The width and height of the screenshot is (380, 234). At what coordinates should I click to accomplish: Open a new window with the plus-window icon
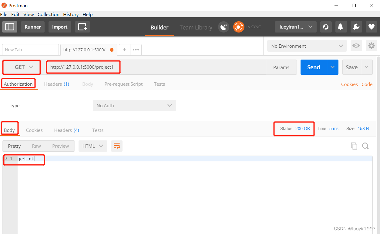[82, 27]
